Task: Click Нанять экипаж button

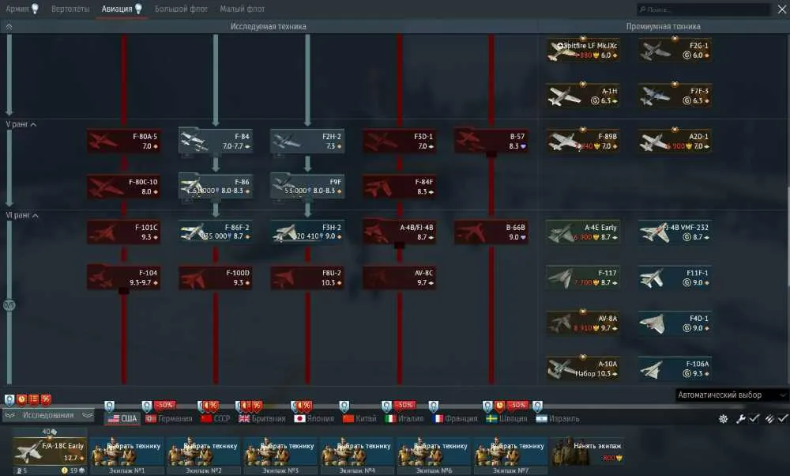Action: [x=588, y=451]
